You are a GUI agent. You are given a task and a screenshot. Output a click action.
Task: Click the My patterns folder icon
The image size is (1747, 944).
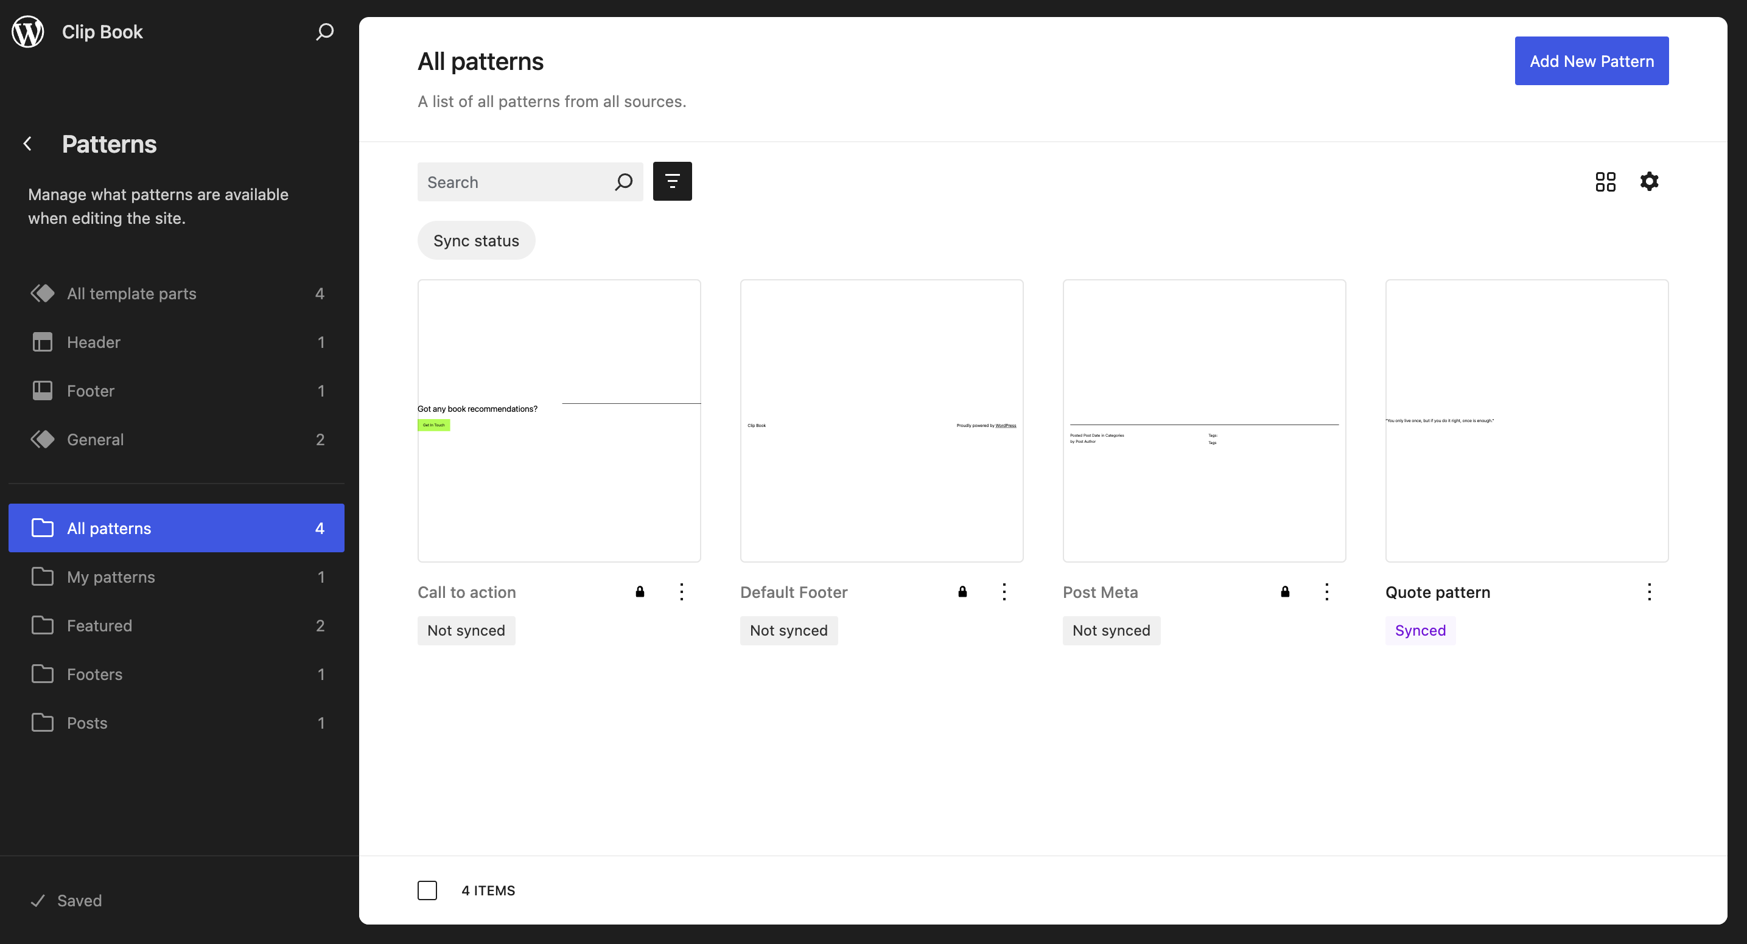pos(43,577)
